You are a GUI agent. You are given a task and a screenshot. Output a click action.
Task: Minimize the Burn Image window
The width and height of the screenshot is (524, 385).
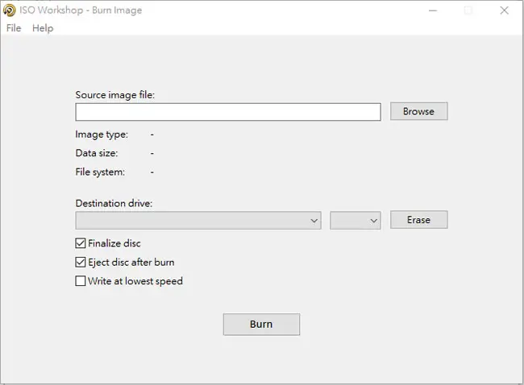(x=433, y=10)
